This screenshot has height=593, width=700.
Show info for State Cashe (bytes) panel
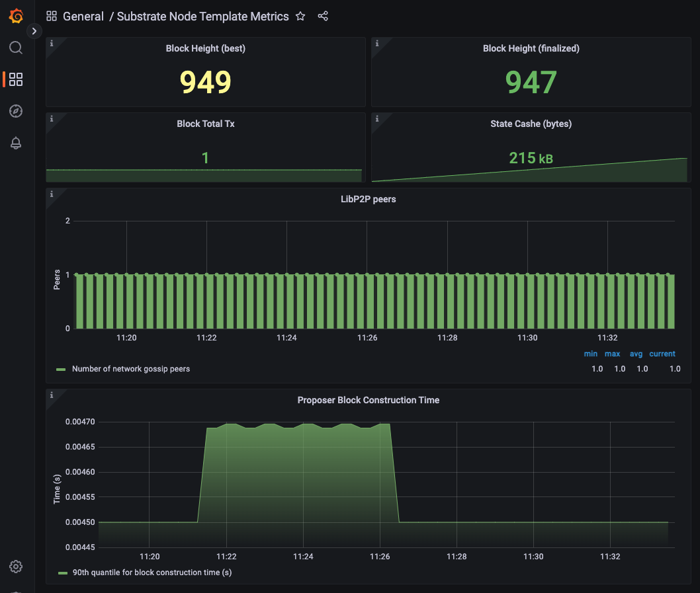coord(377,119)
